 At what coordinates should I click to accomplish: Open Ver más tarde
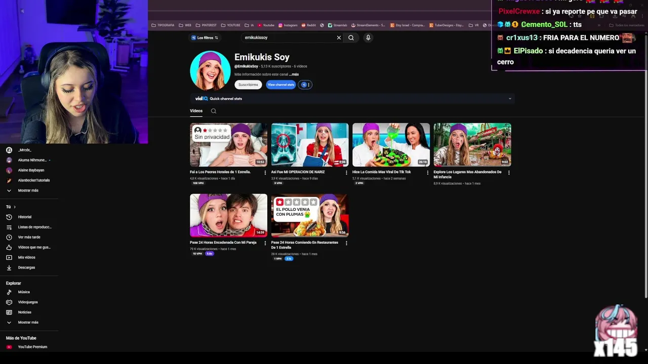point(29,237)
